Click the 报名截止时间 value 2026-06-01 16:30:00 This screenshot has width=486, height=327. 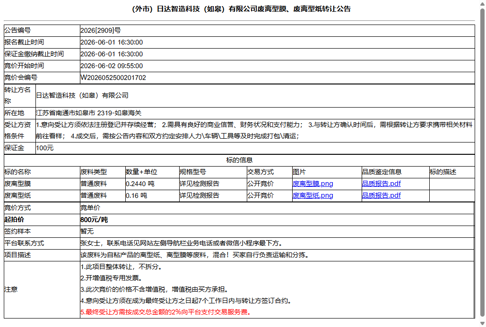pos(112,42)
